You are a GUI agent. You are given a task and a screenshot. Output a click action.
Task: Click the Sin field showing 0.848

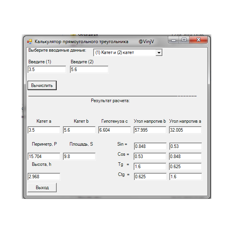click(150, 146)
